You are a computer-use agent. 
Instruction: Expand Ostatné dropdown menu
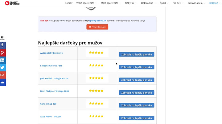[215, 3]
